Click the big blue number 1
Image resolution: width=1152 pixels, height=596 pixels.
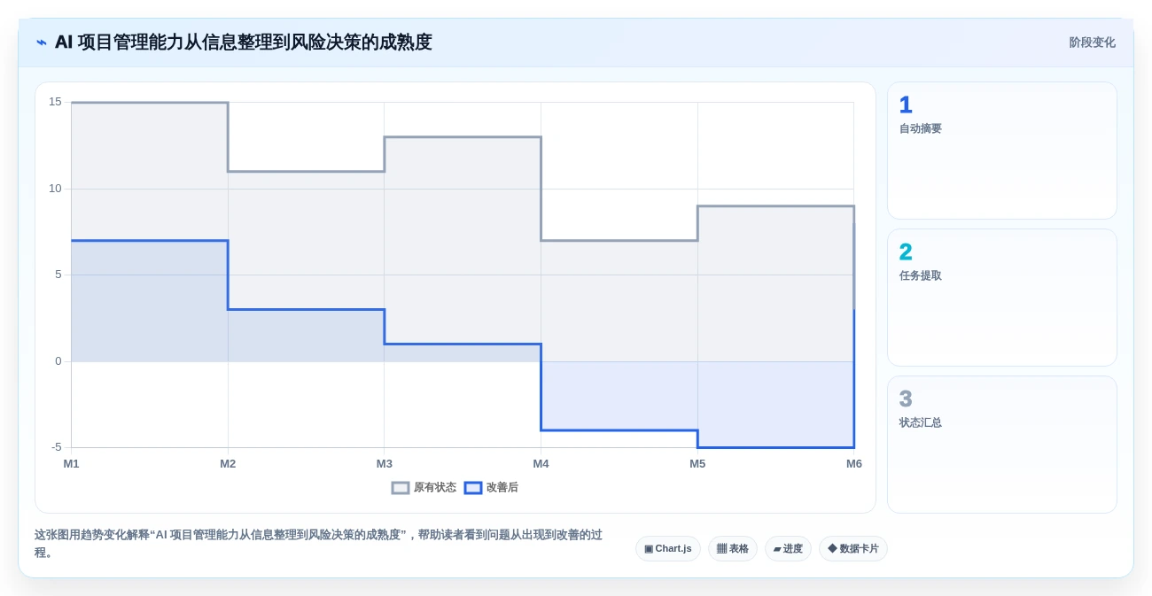(x=906, y=105)
